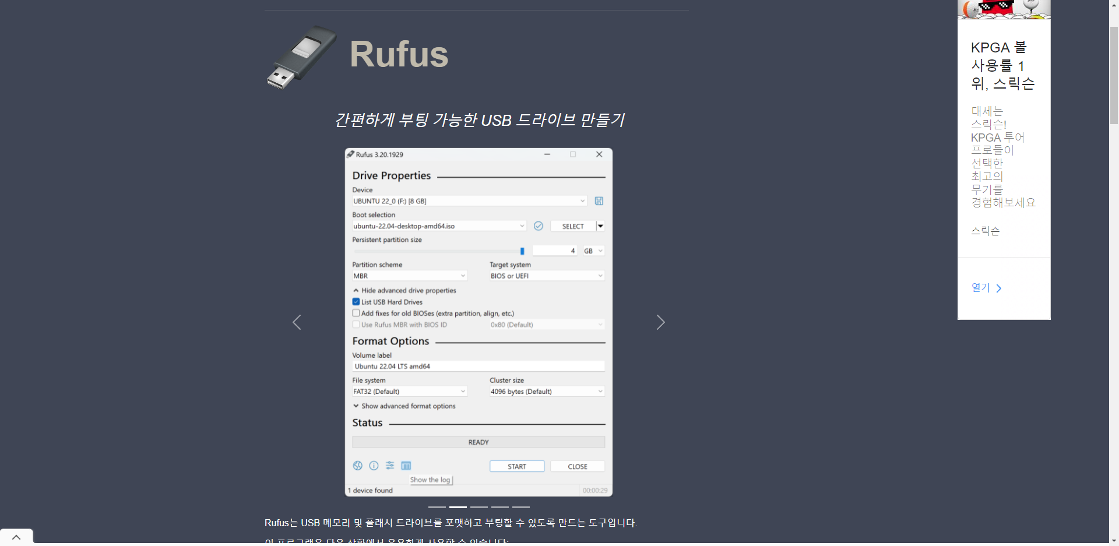Click the Rufus about info icon
The image size is (1119, 546).
[374, 466]
